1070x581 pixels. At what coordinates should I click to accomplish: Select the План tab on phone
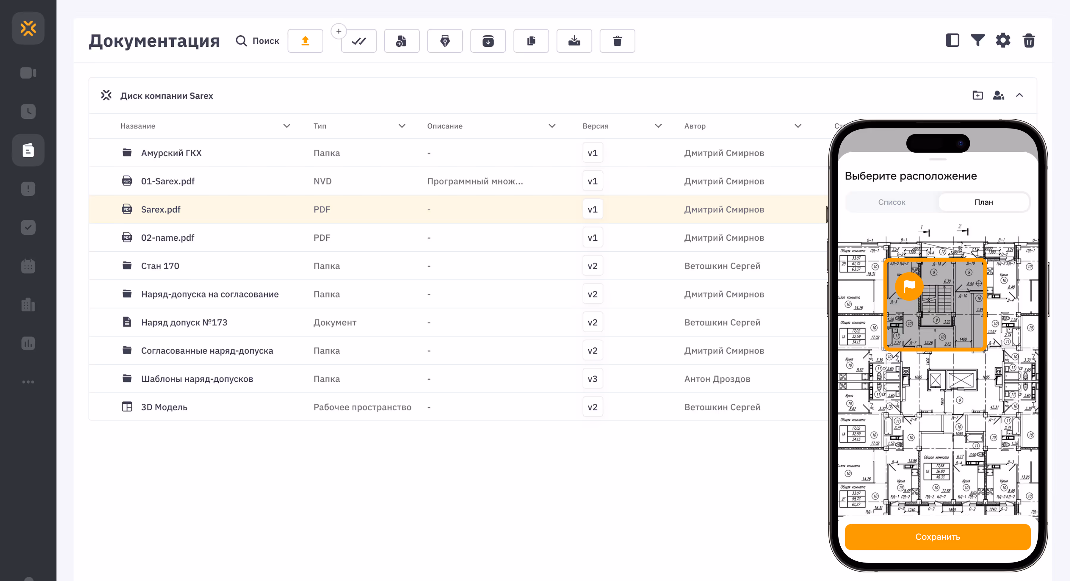click(984, 202)
